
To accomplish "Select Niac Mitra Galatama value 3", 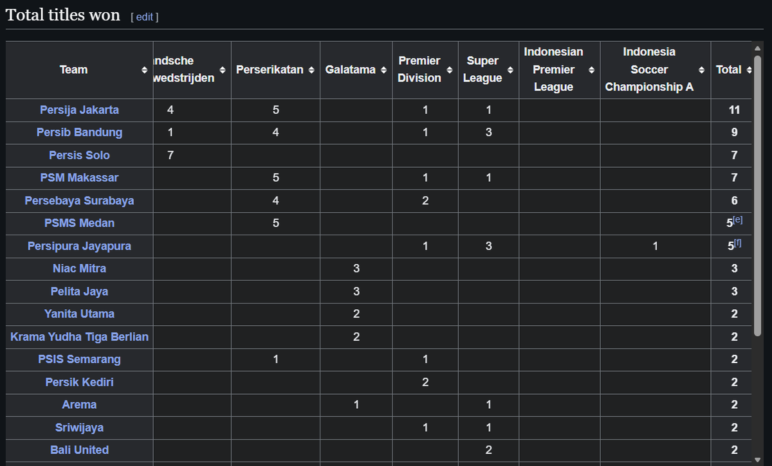I will point(356,268).
